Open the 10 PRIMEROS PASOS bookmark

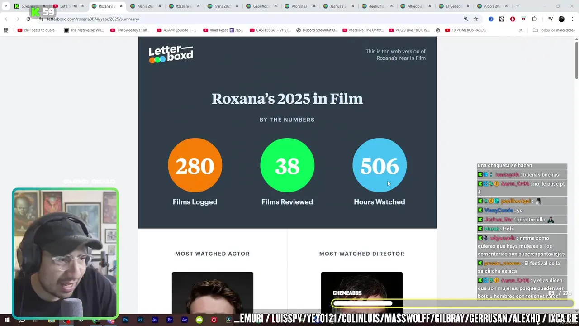(x=465, y=30)
